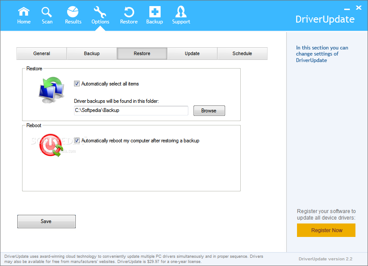Uncheck Automatically select all items
This screenshot has width=368, height=266.
pos(77,83)
